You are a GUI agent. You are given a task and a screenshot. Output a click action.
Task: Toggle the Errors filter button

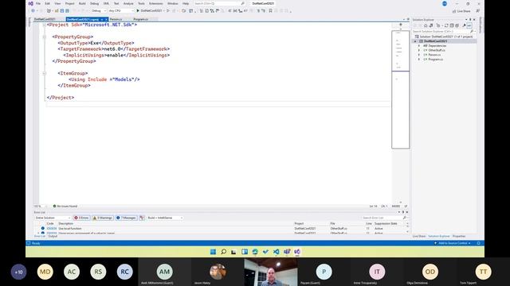click(x=81, y=218)
